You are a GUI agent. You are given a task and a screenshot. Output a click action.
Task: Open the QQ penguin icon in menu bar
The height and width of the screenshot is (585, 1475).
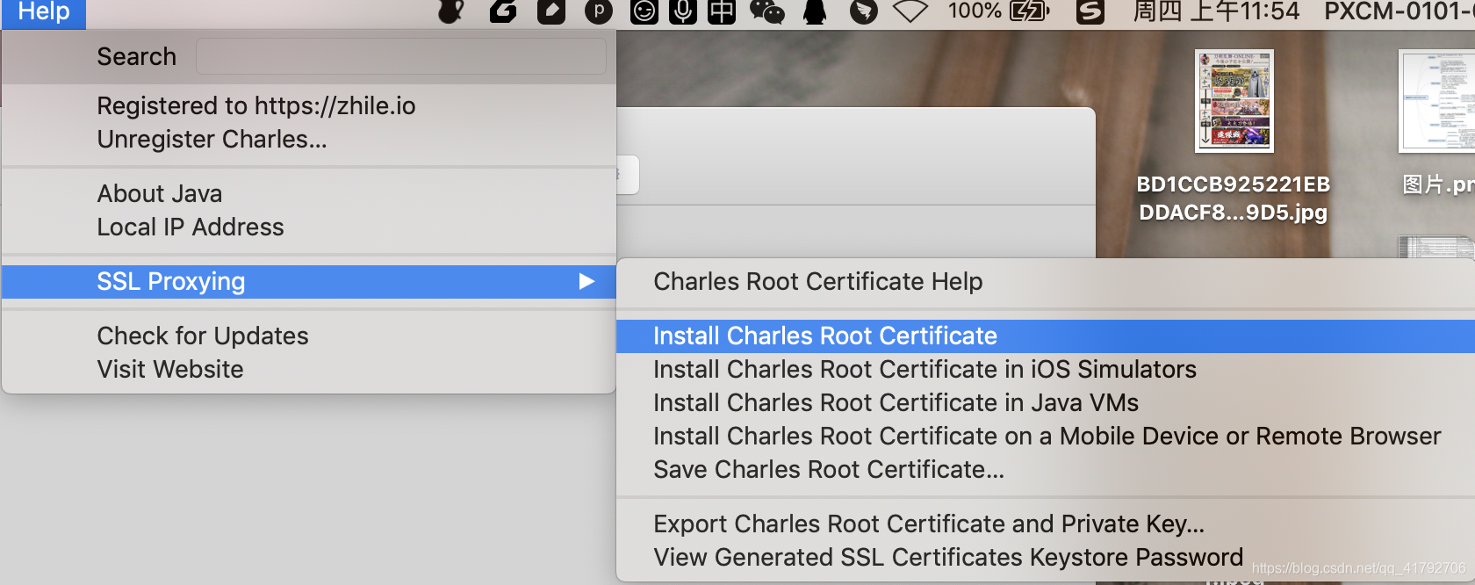point(815,11)
